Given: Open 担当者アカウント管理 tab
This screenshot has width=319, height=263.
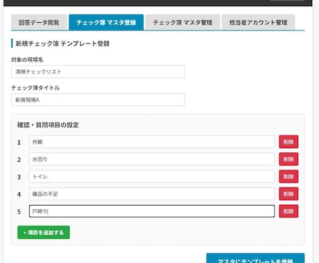Looking at the screenshot, I should coord(258,22).
